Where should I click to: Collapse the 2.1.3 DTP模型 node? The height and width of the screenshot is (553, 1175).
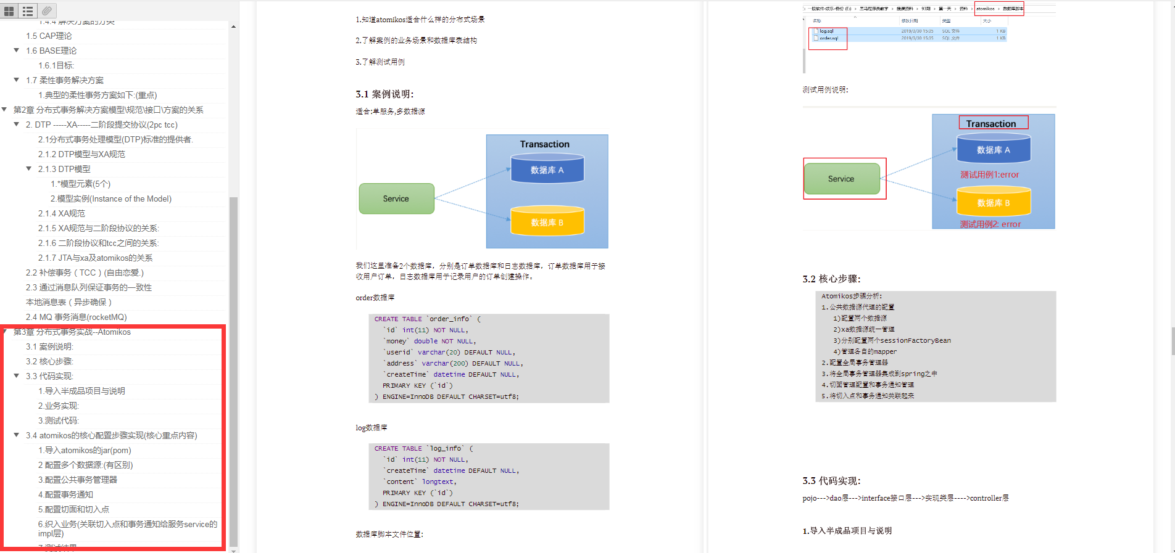29,168
